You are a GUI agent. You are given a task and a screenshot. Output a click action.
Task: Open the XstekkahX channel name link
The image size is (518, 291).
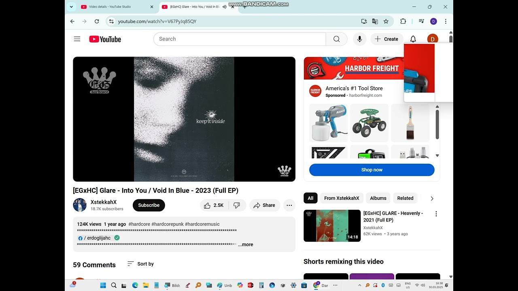pos(104,202)
